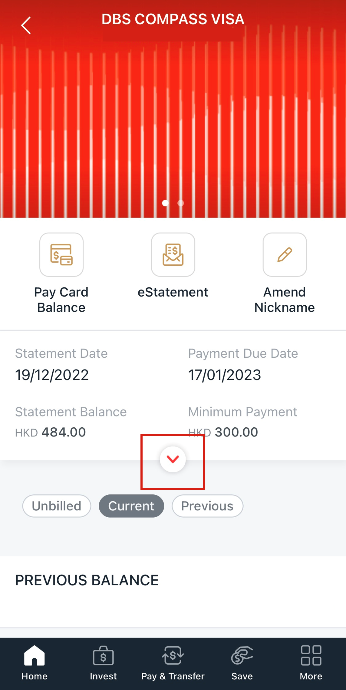Tap the PREVIOUS BALANCE row
This screenshot has height=690, width=346.
[x=173, y=580]
